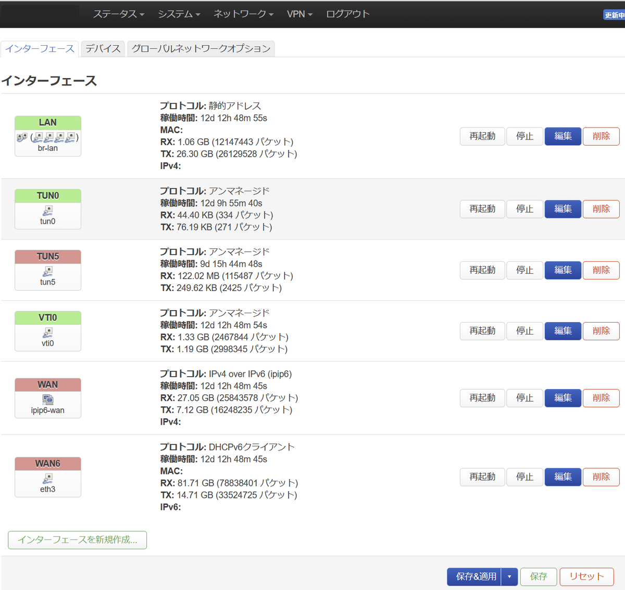Restart the WAN6 interface

(x=482, y=477)
